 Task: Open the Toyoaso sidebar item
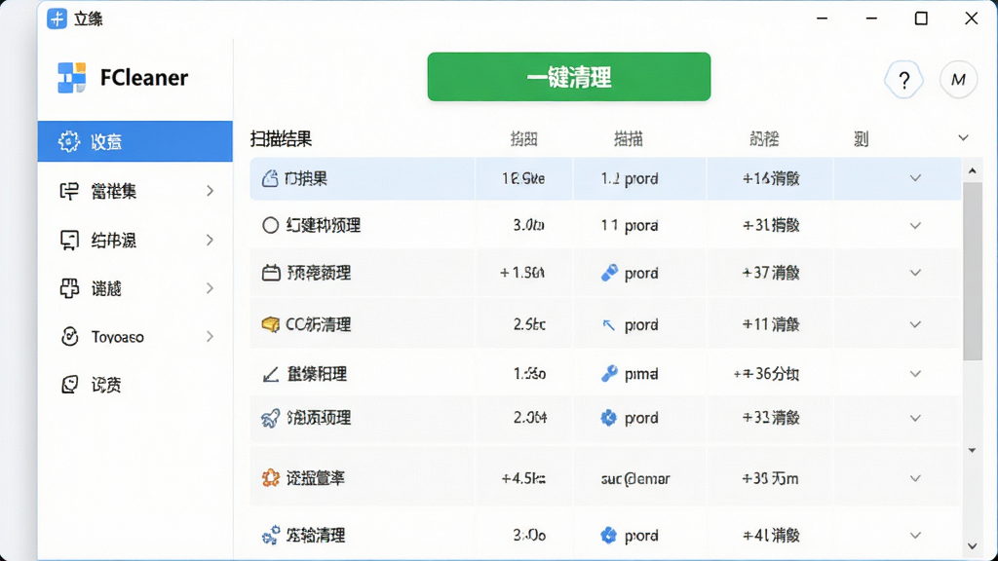coord(134,336)
